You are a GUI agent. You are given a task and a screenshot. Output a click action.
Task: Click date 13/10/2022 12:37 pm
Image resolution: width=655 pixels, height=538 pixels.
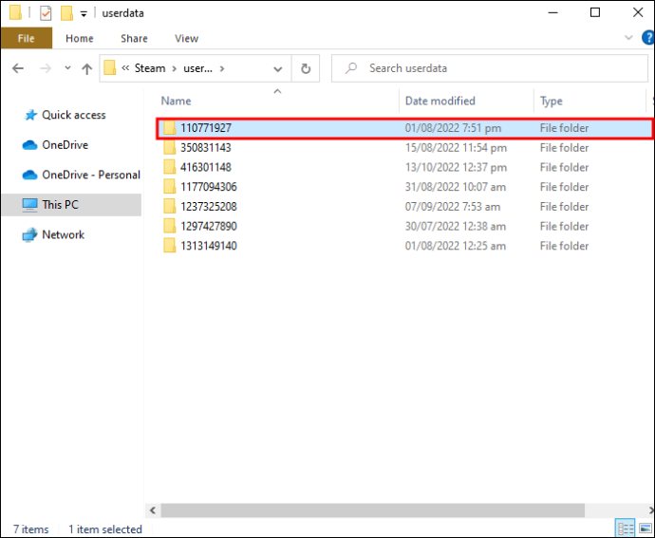[x=456, y=167]
